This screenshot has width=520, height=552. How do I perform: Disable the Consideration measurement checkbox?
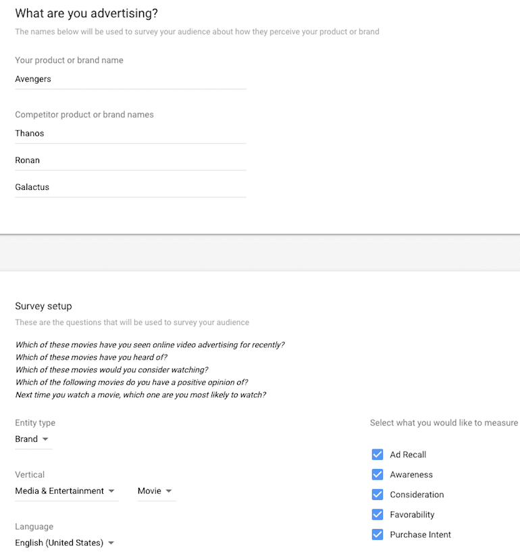pyautogui.click(x=377, y=495)
